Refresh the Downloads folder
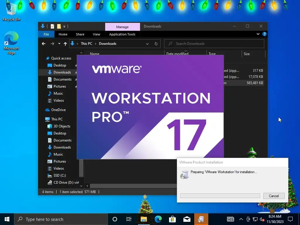Image resolution: width=300 pixels, height=225 pixels. 156,44
